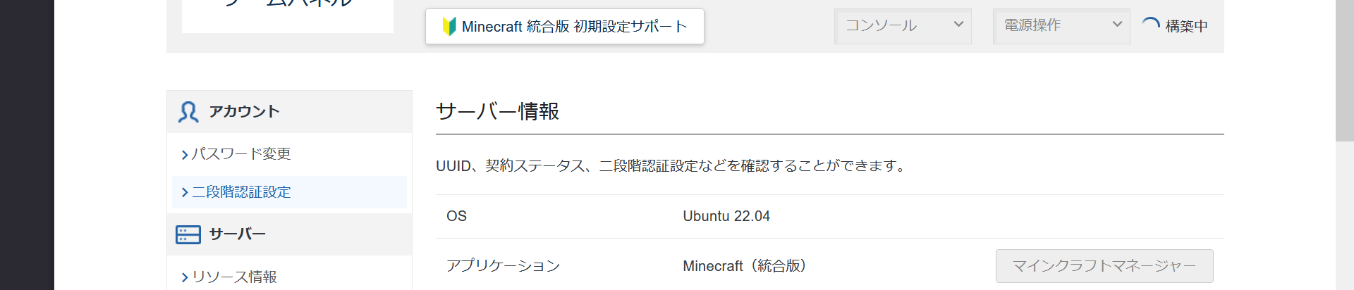This screenshot has height=290, width=1354.
Task: Click the アカウント user silhouette icon
Action: (x=188, y=112)
